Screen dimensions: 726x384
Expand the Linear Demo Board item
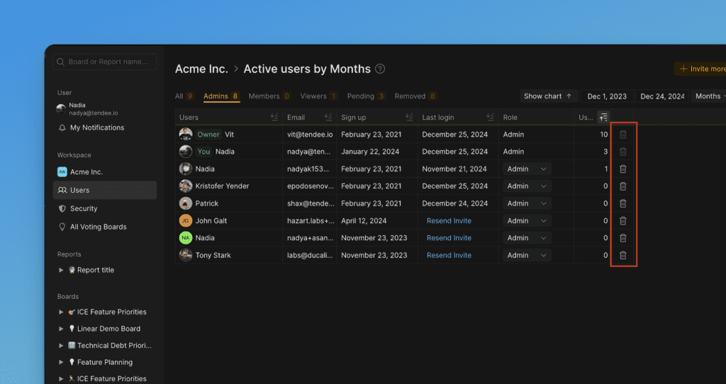point(61,329)
